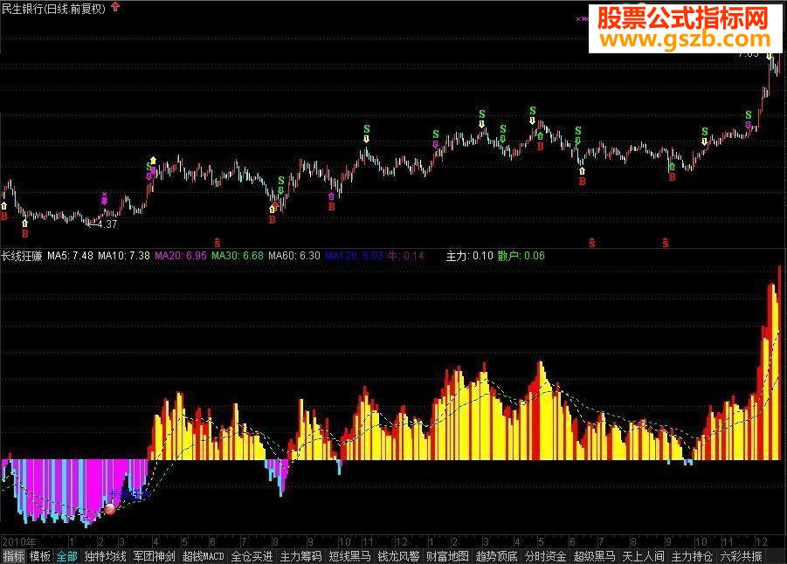This screenshot has width=787, height=564.
Task: Click the 2010年 label on the time axis
Action: tap(19, 542)
